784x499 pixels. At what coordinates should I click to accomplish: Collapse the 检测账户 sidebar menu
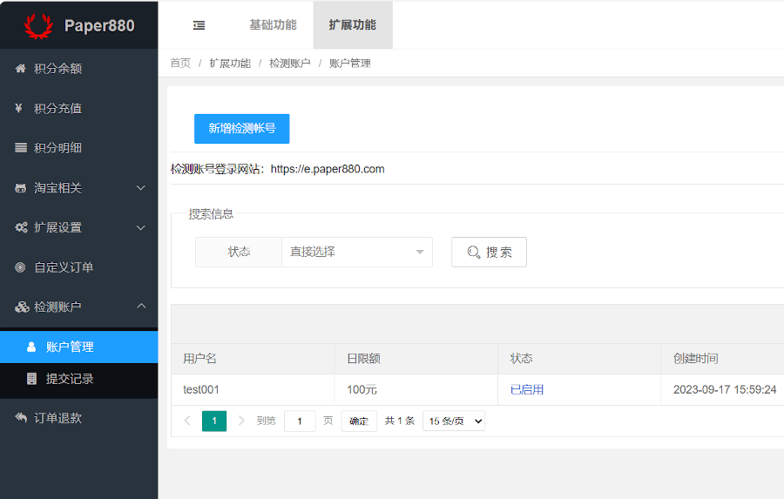[78, 307]
